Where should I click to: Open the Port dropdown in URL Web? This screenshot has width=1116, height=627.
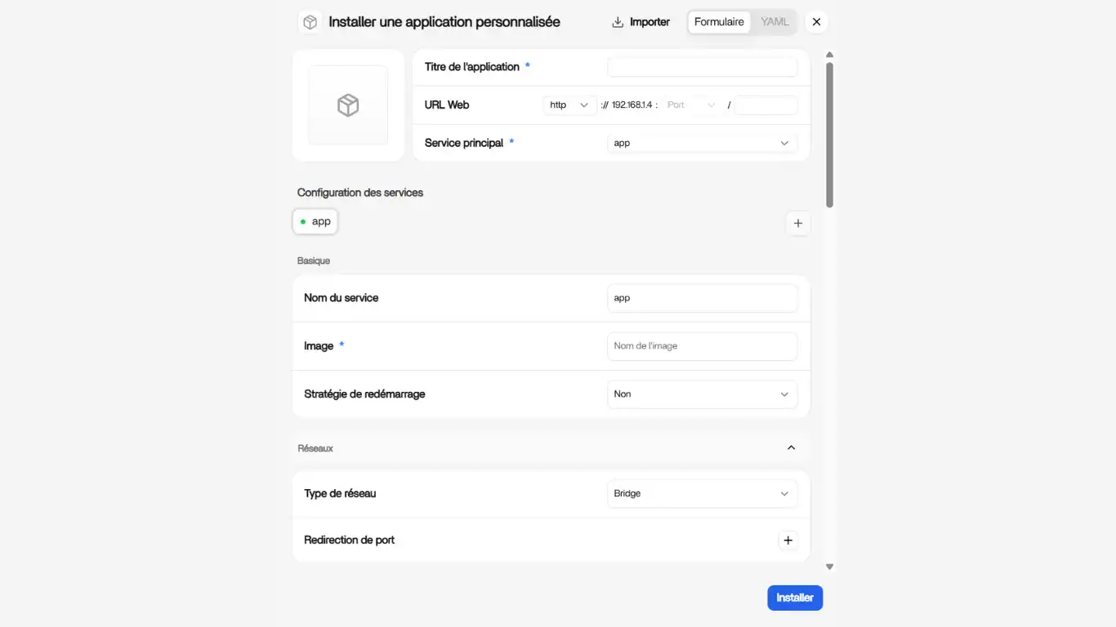[x=691, y=104]
